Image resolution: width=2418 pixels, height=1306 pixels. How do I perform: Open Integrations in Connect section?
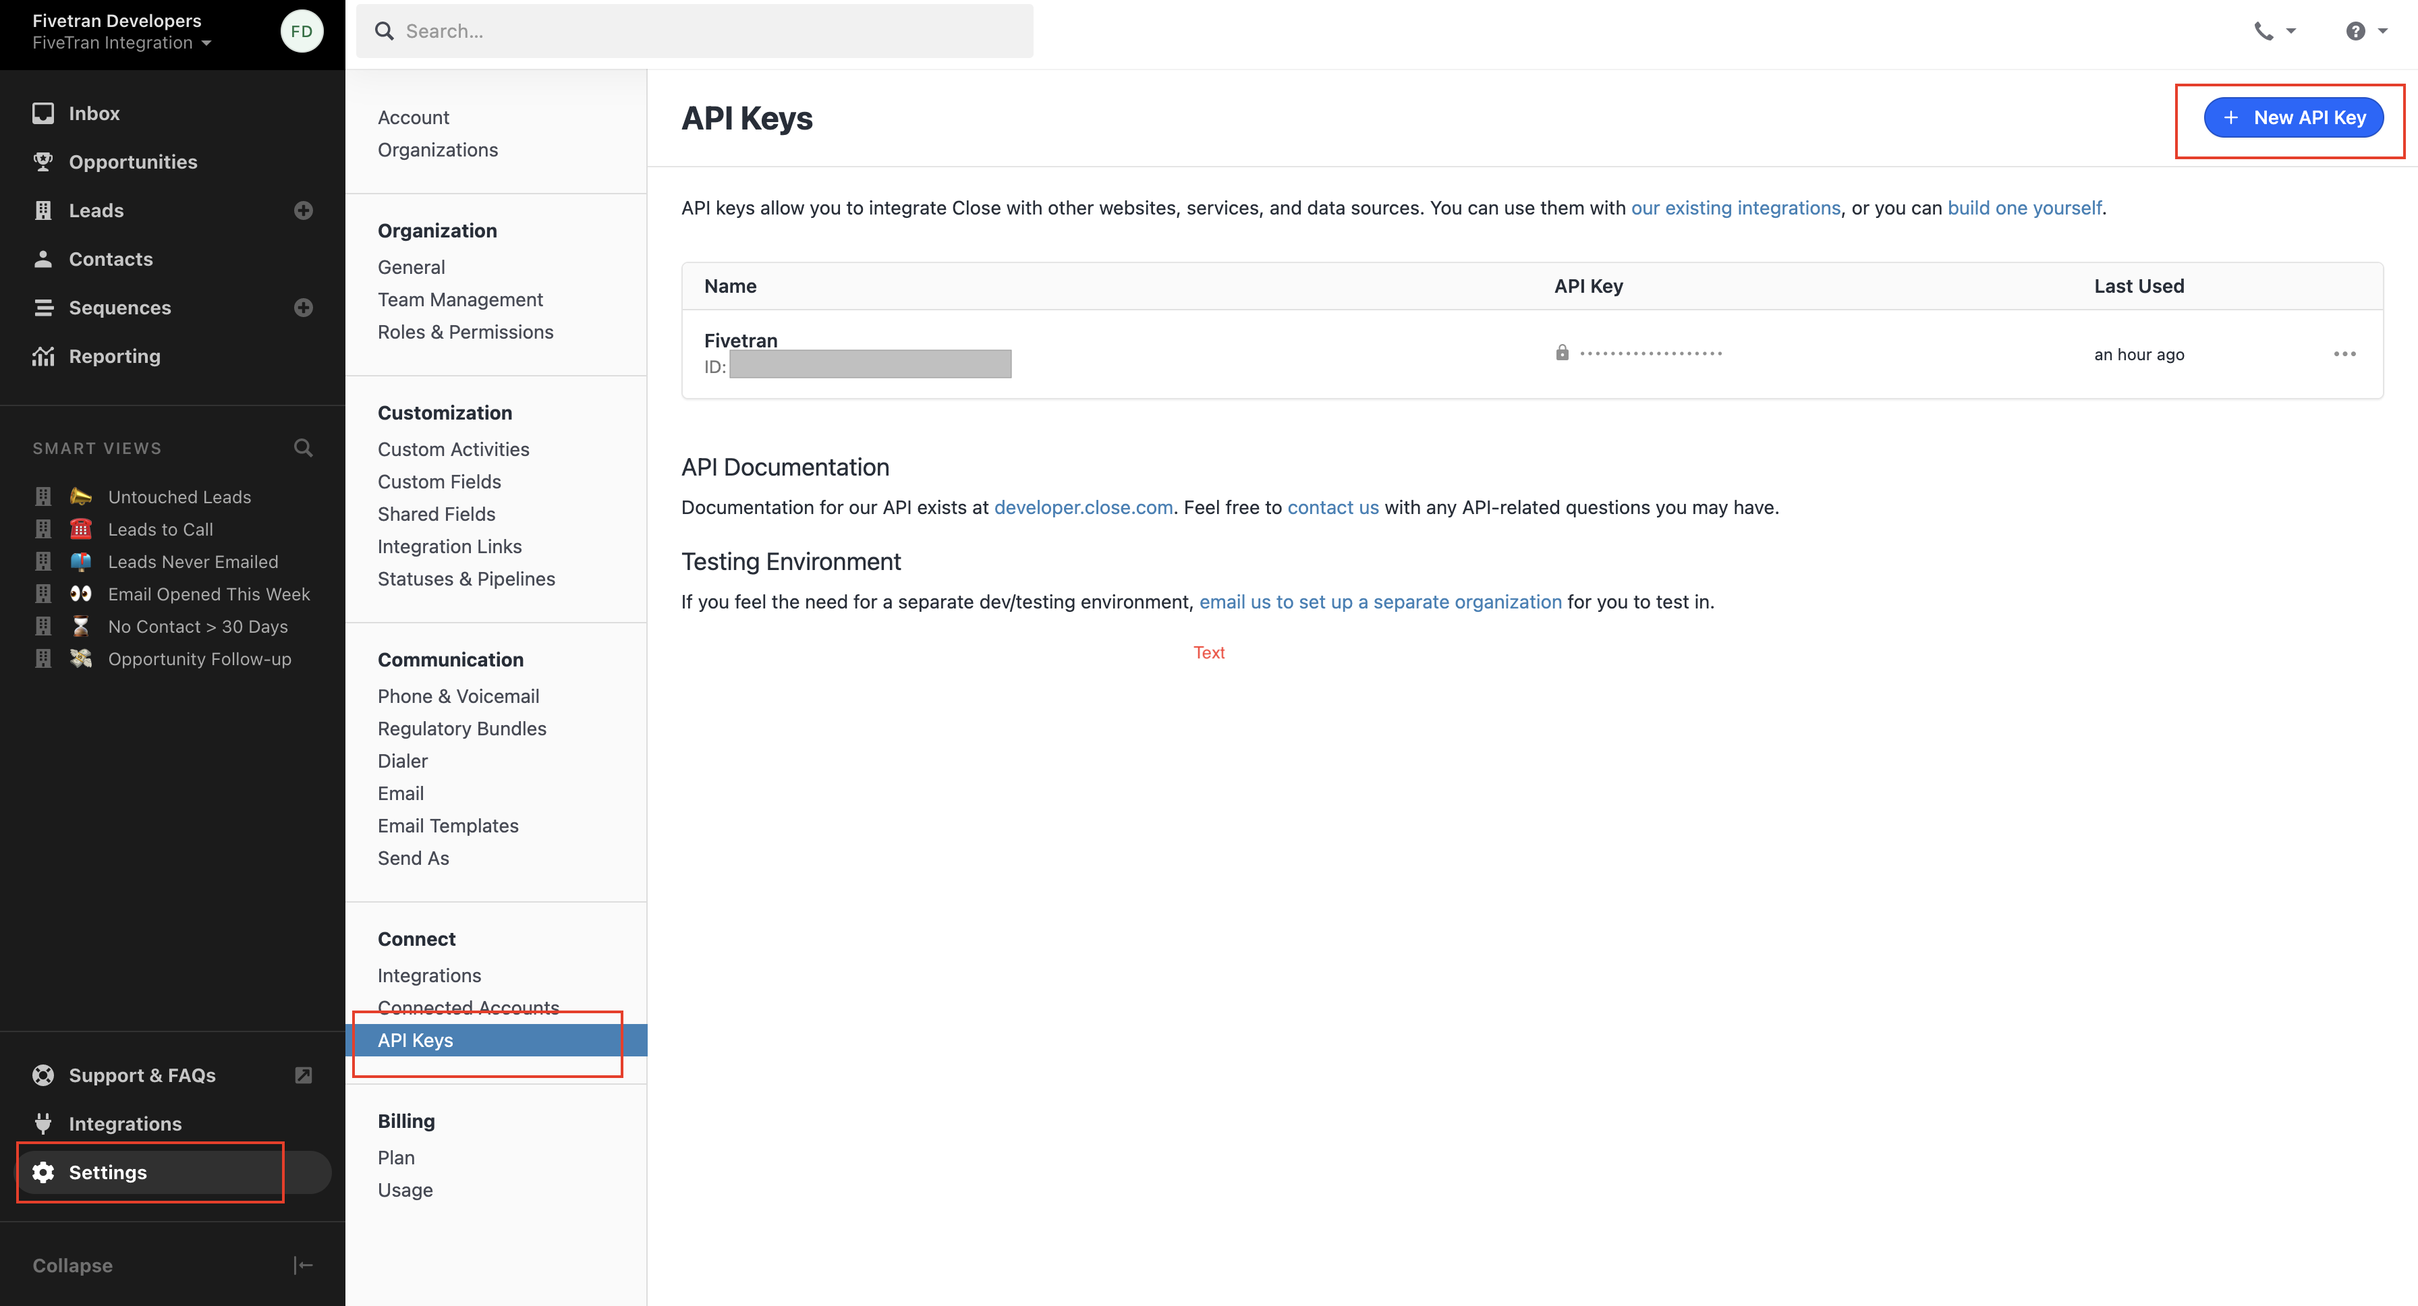click(x=429, y=975)
